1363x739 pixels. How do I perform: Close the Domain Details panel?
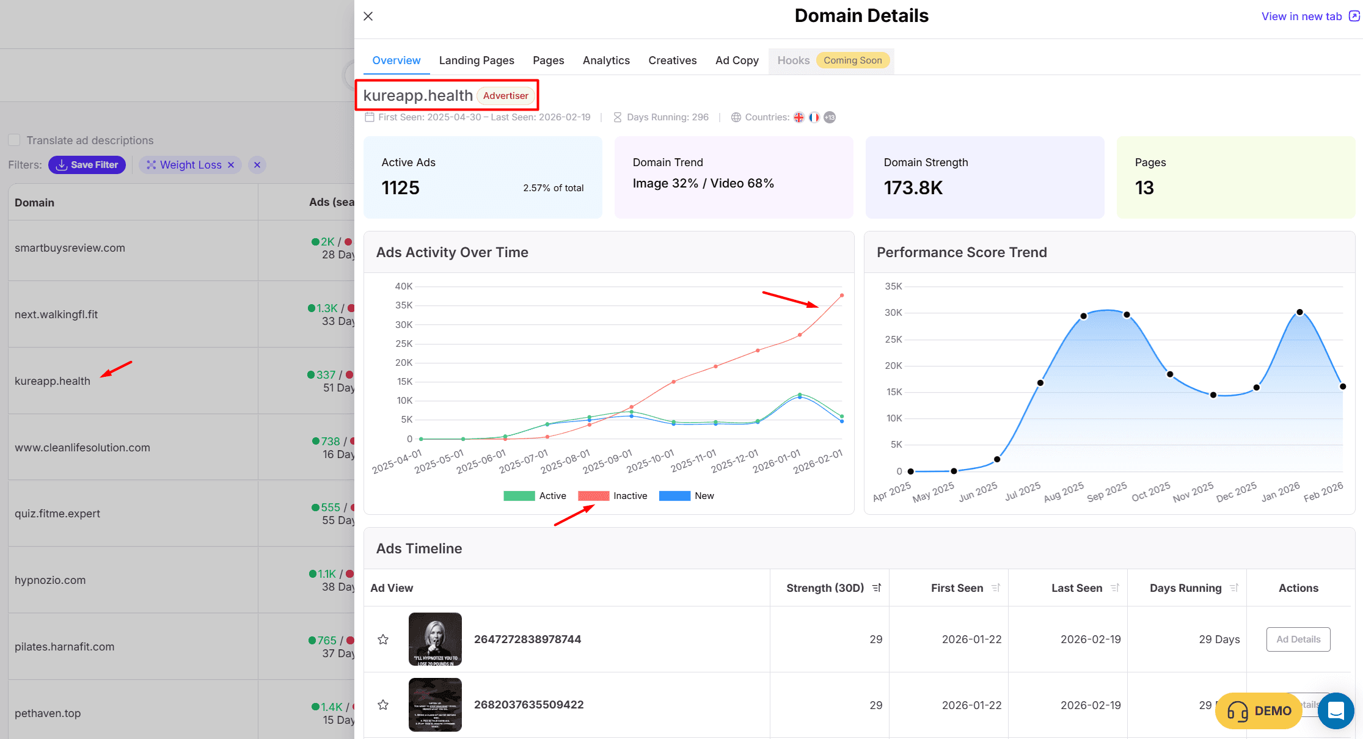368,16
